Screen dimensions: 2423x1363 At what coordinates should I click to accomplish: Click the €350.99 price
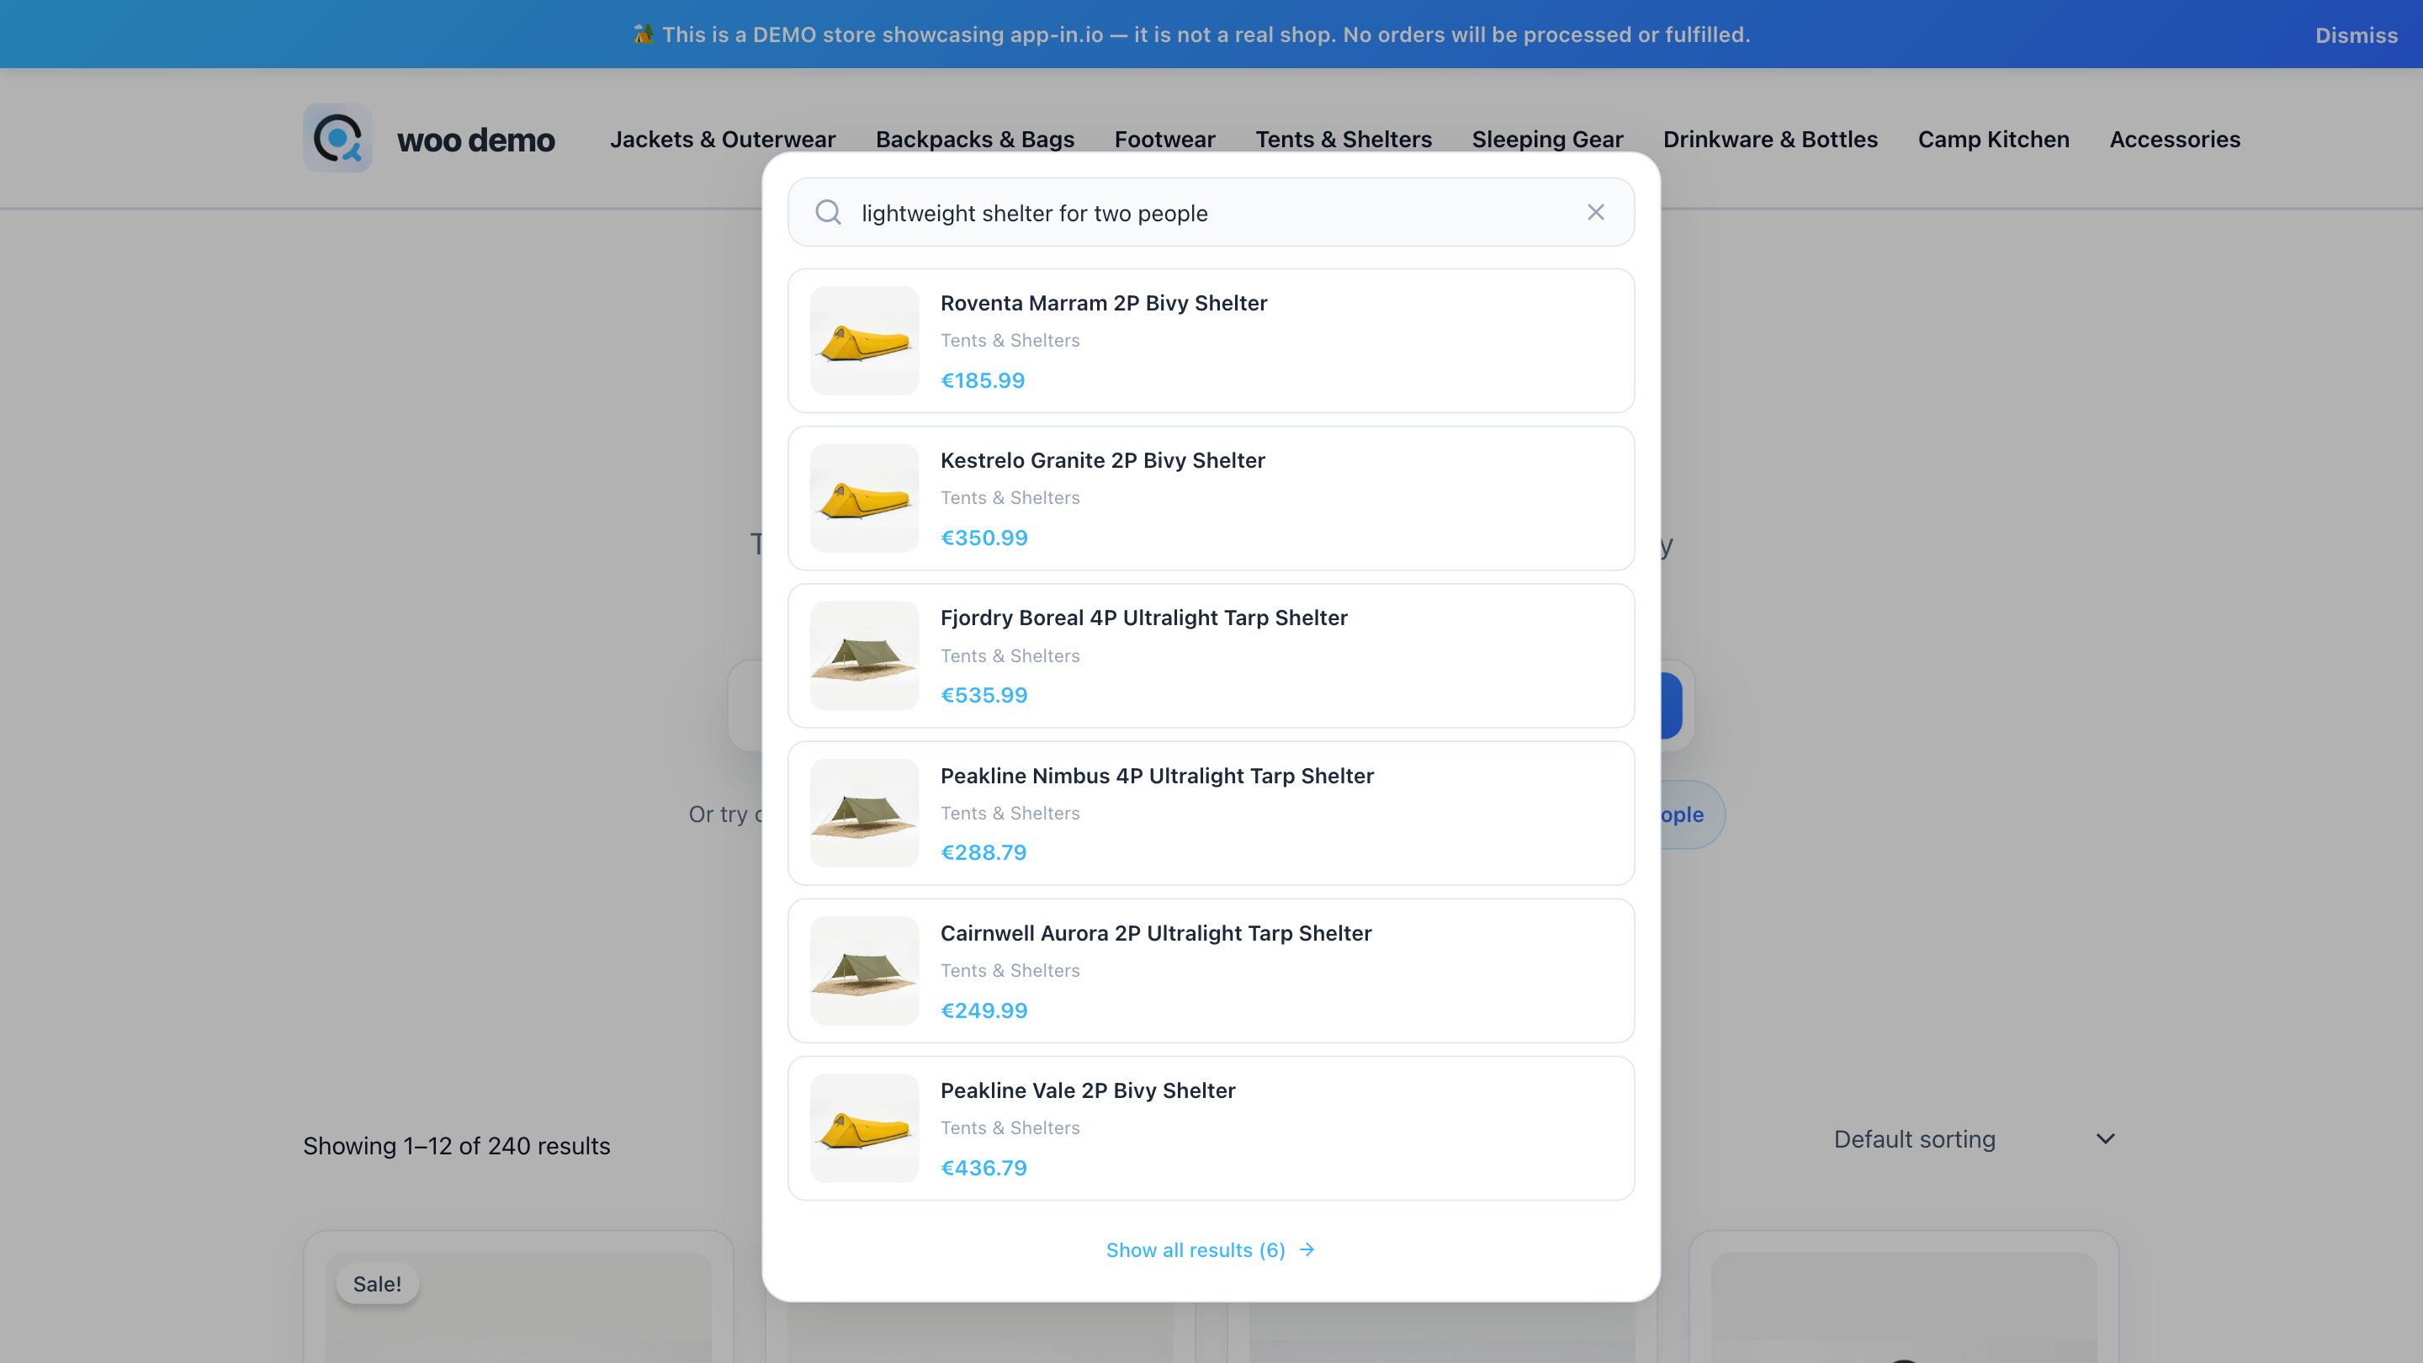click(984, 538)
